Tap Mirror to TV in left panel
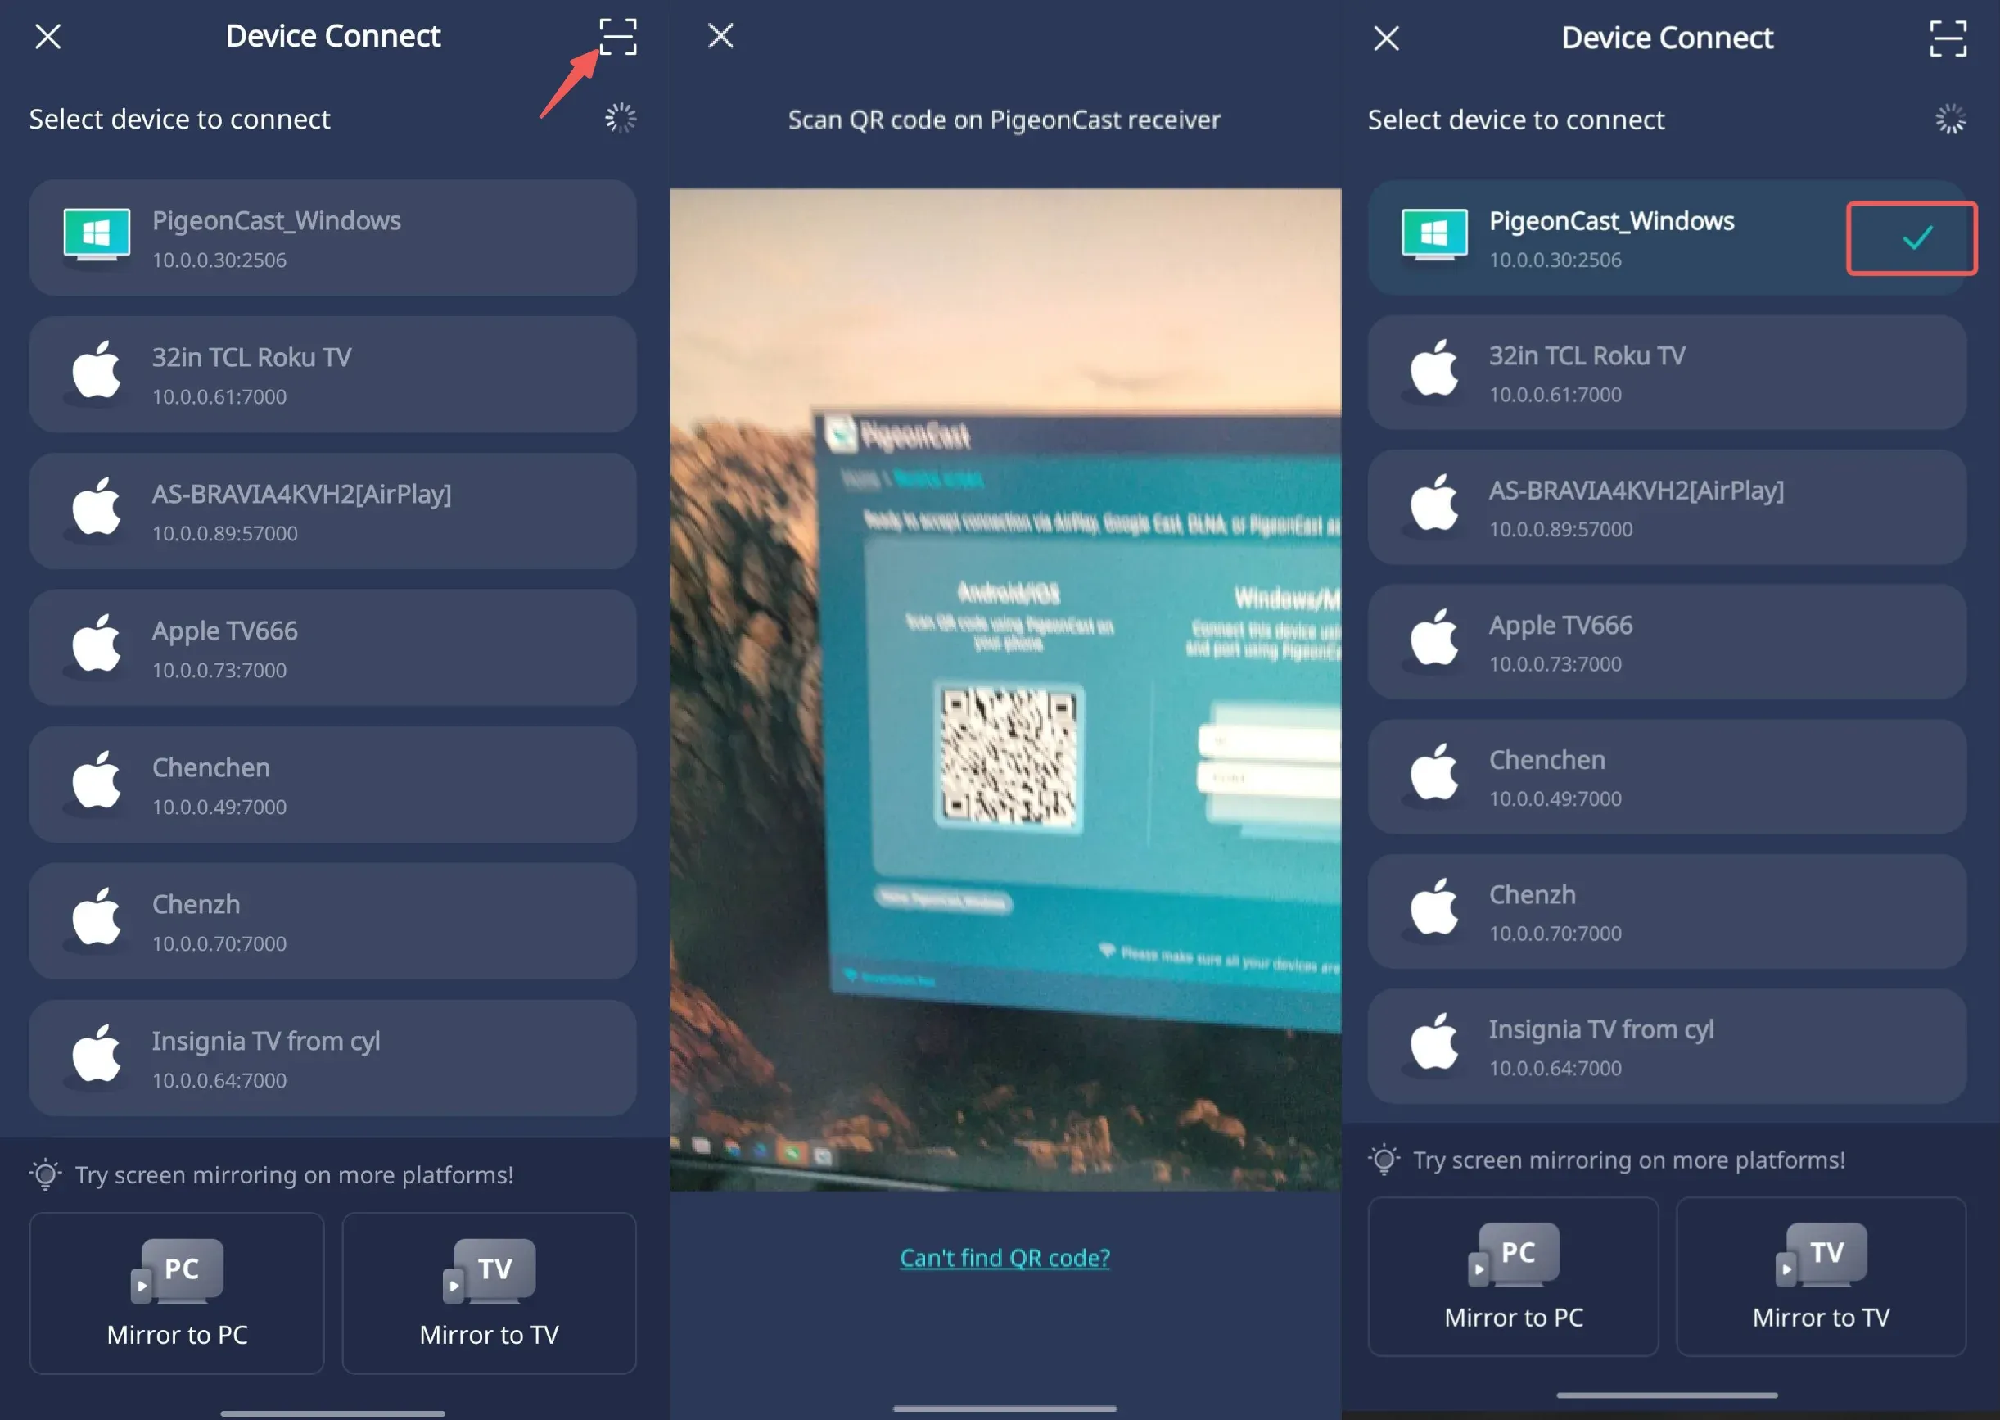 (489, 1293)
